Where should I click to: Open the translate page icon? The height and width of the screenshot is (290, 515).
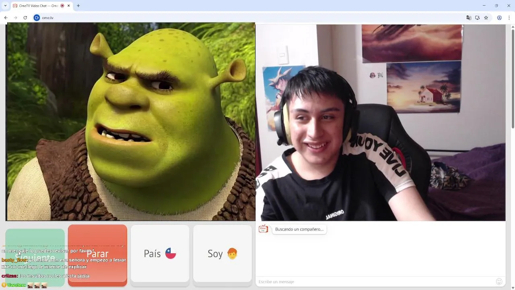469,18
